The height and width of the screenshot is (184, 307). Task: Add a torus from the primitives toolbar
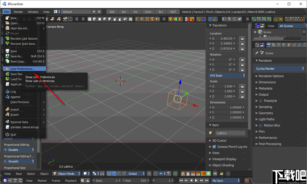125,19
